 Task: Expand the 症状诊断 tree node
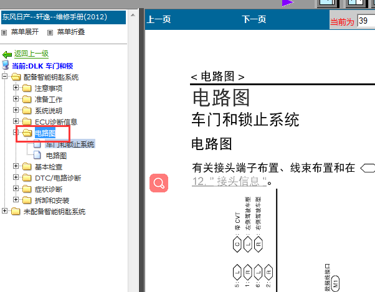click(x=16, y=189)
